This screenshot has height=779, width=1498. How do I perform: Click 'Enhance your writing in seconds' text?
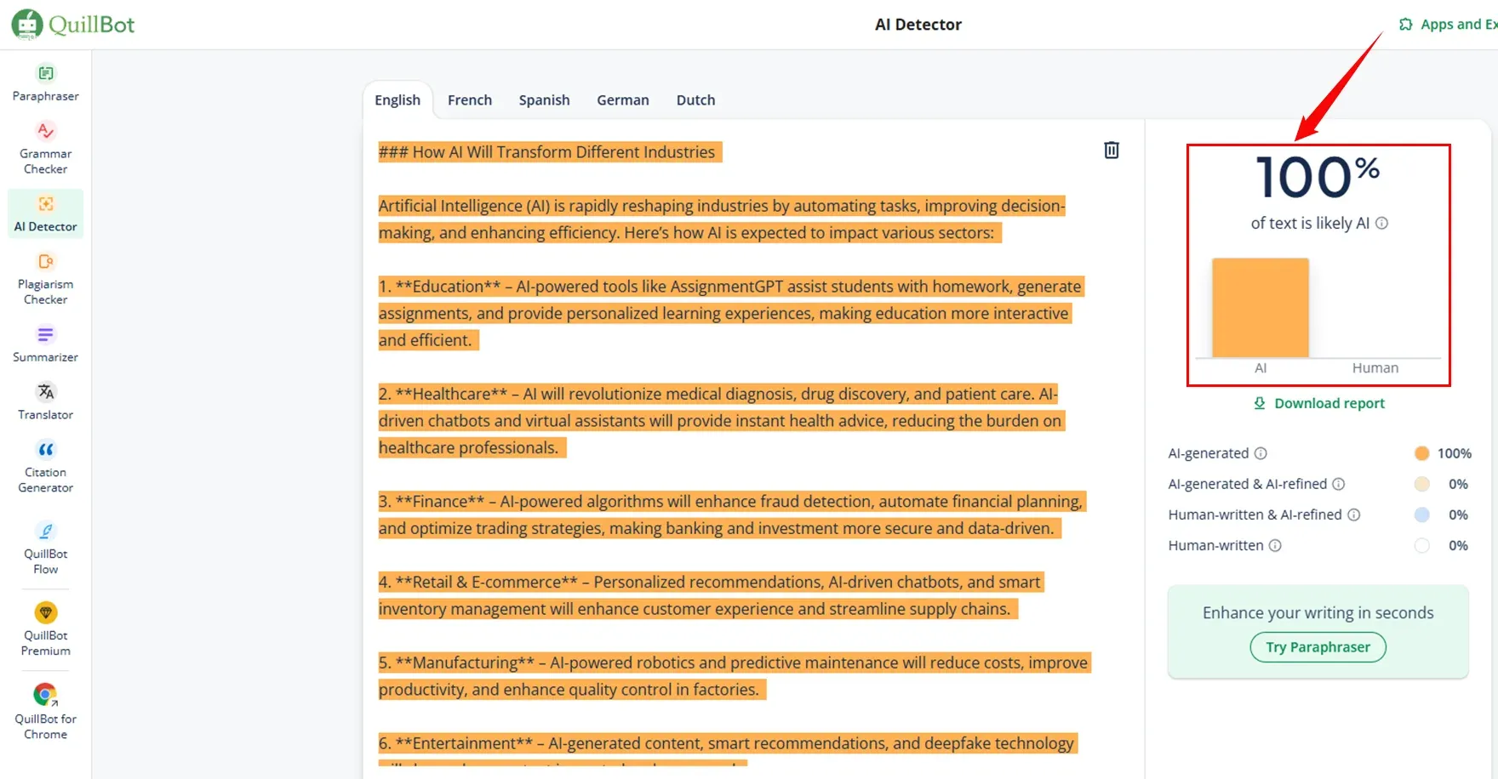(1318, 613)
